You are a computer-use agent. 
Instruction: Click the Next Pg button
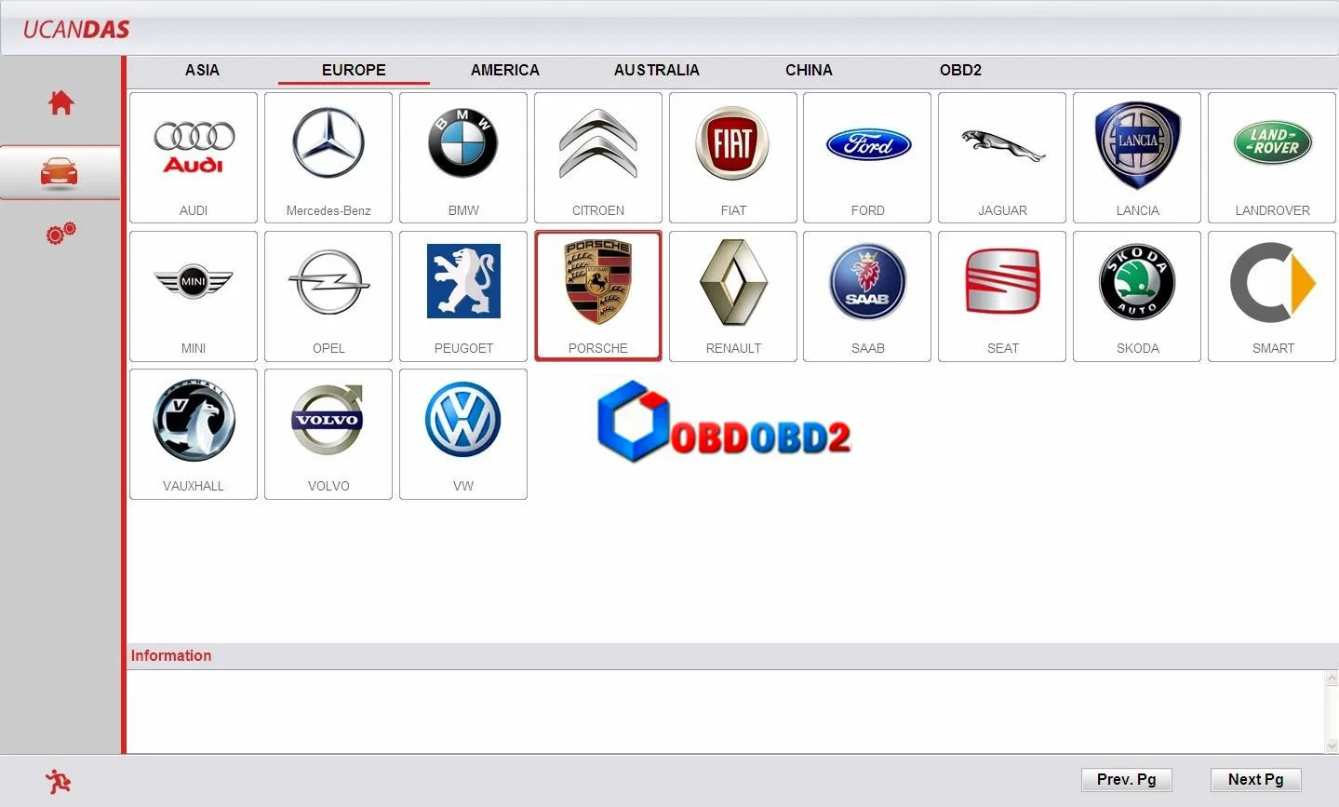coord(1255,779)
